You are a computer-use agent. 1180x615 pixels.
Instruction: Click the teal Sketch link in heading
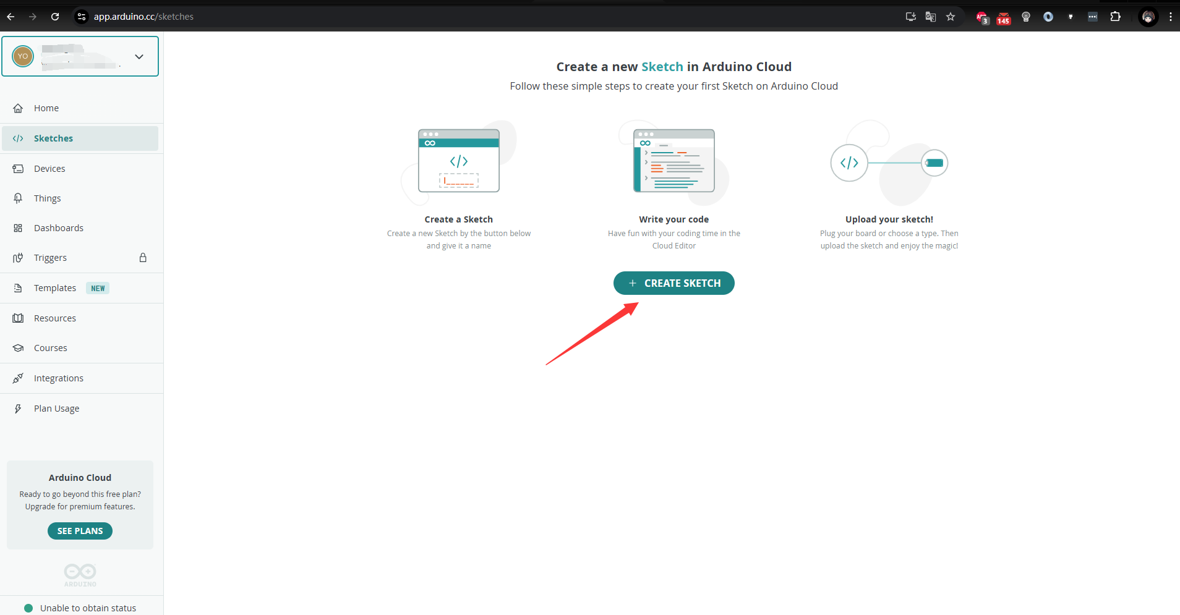tap(662, 67)
